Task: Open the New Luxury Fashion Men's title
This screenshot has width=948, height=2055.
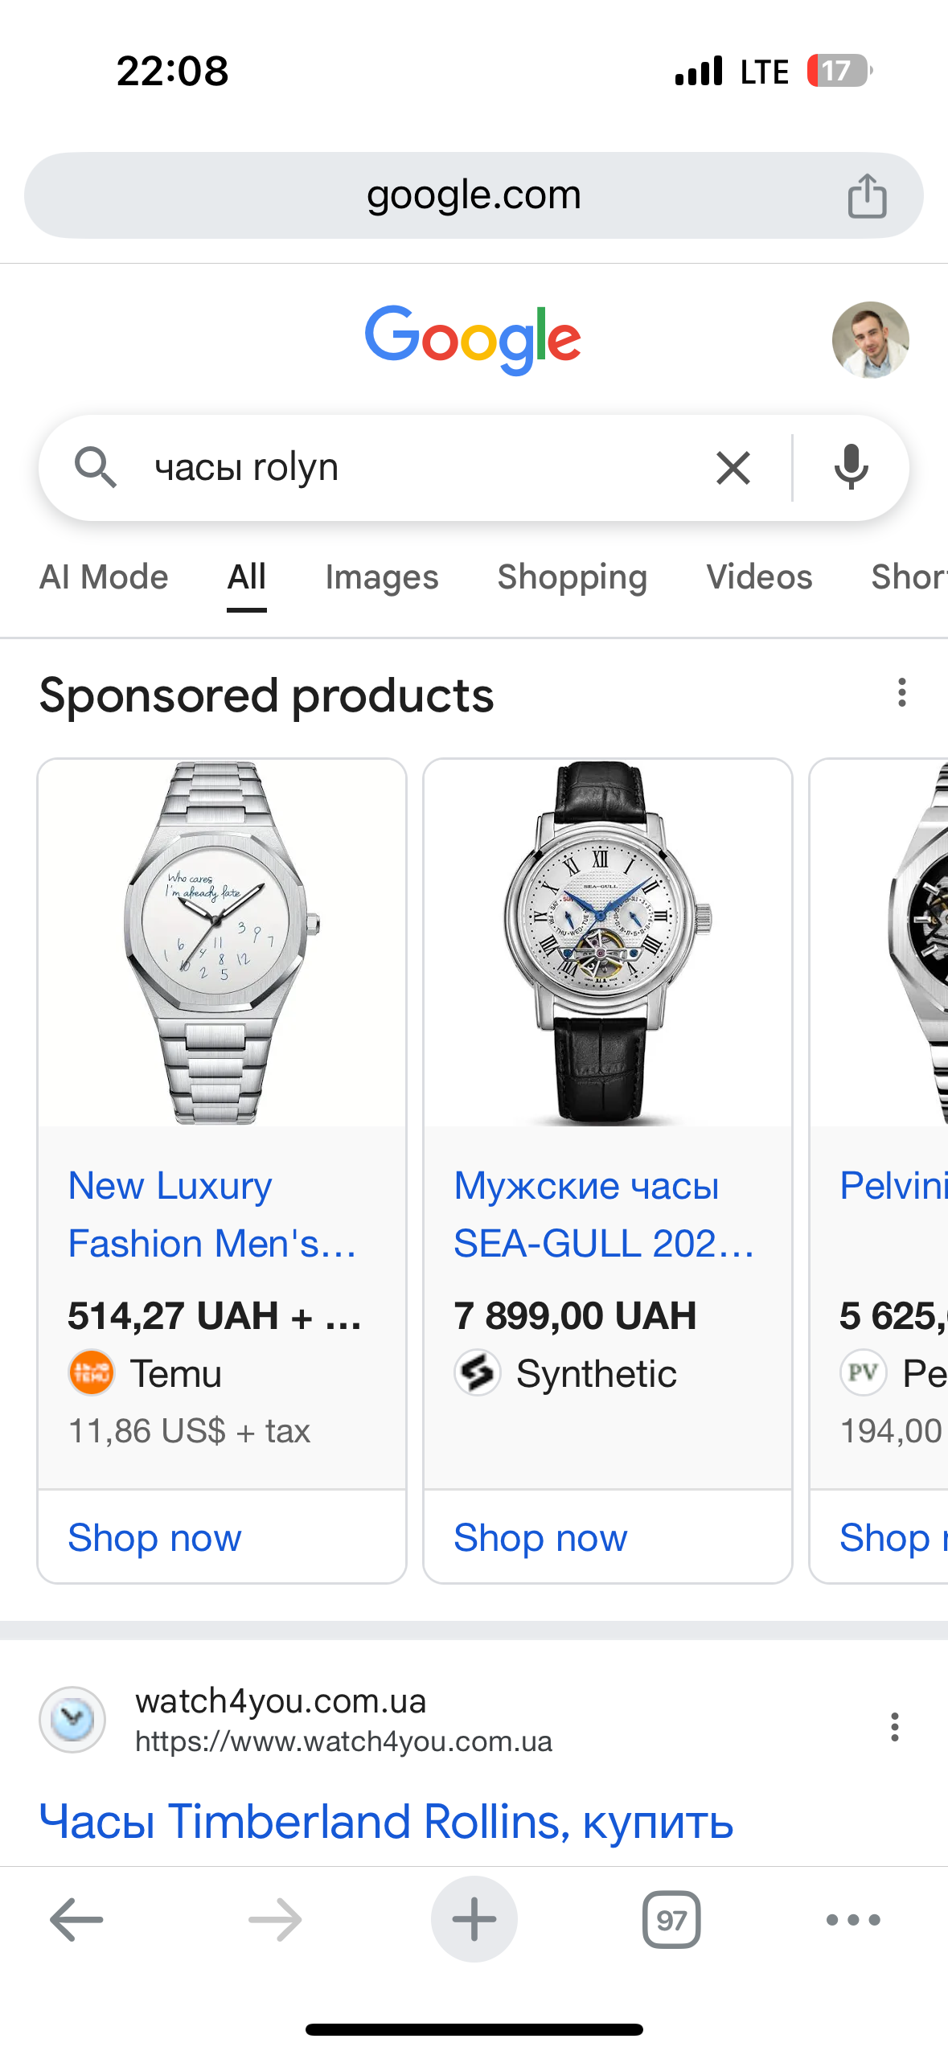Action: [x=211, y=1214]
